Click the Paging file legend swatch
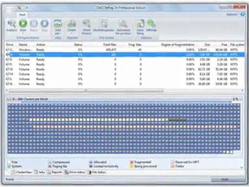This screenshot has height=187, width=249. [50, 166]
